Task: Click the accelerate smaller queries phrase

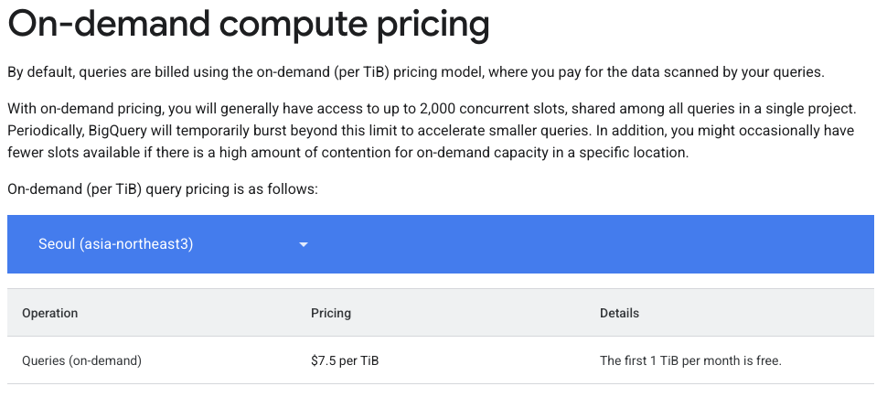Action: point(582,131)
